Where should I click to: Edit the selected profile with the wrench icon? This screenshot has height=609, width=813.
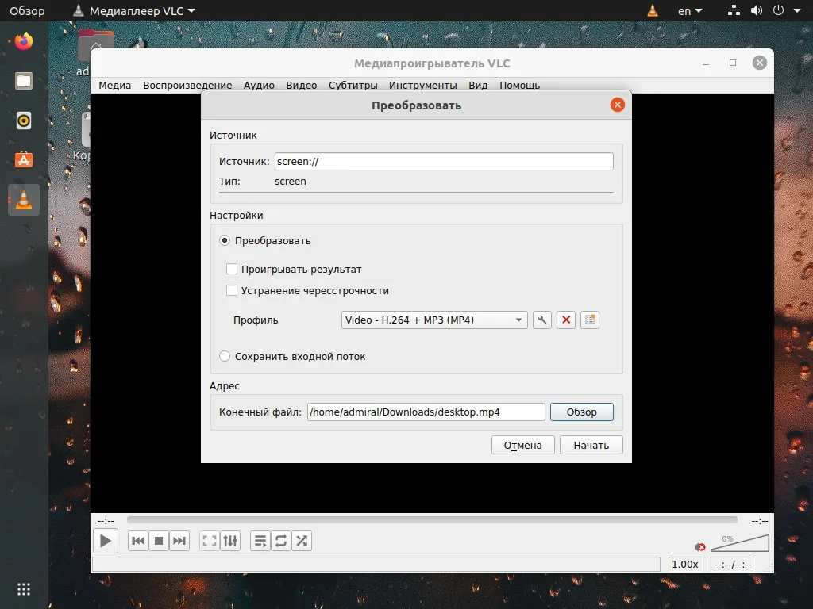click(542, 320)
